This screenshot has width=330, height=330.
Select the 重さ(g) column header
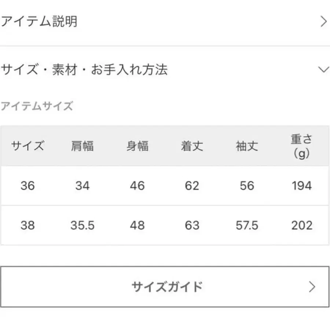(301, 146)
